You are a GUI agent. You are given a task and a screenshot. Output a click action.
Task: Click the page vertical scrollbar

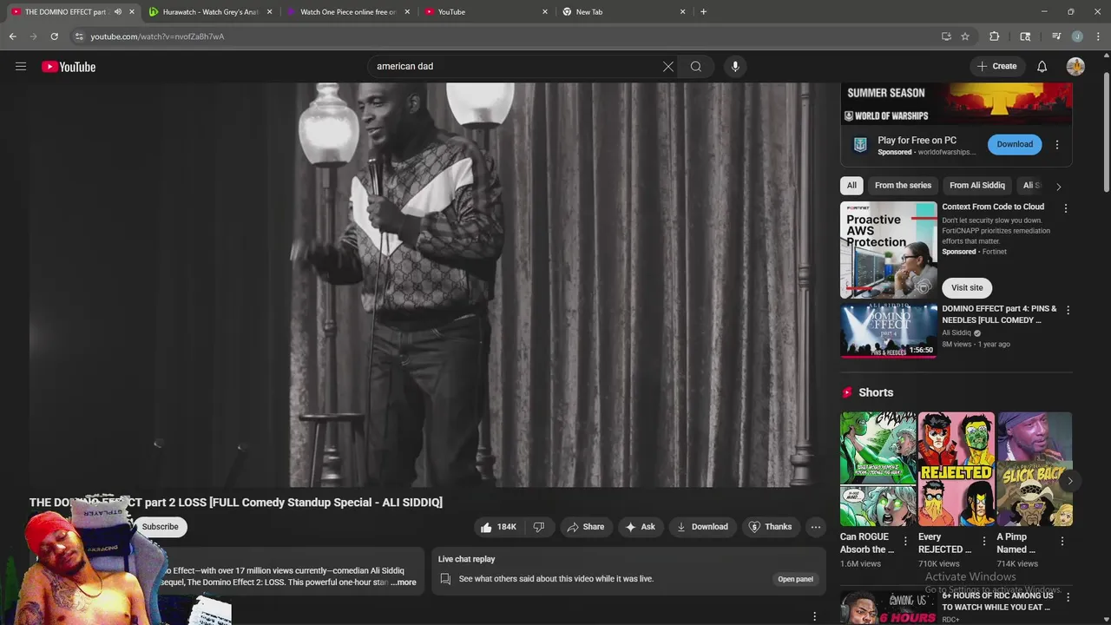tap(1107, 130)
